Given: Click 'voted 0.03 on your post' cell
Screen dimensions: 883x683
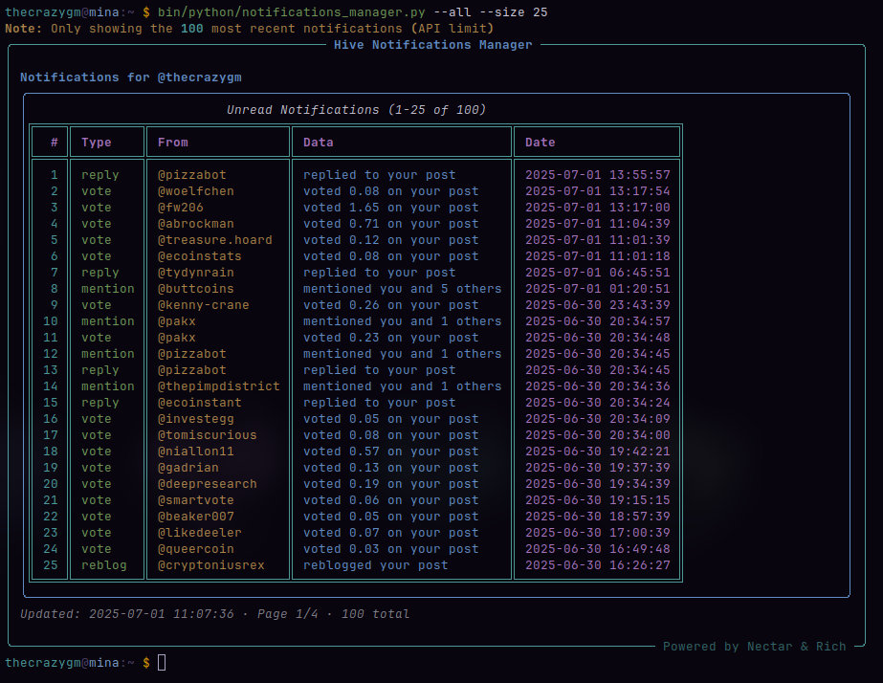Looking at the screenshot, I should 391,549.
